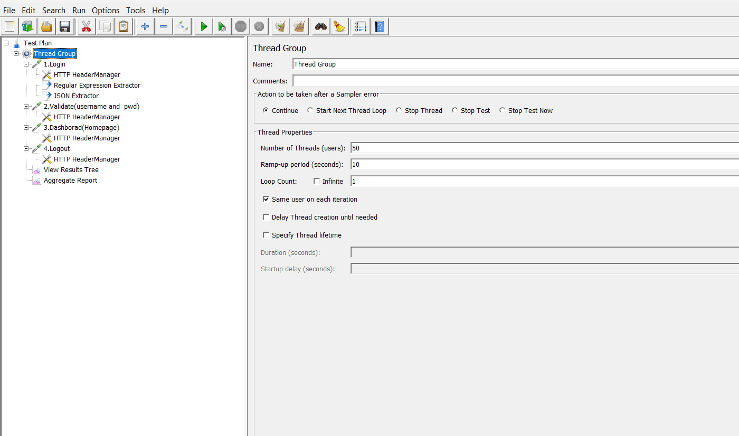This screenshot has width=739, height=436.
Task: Open the Search toolbar icon (binoculars)
Action: tap(320, 26)
